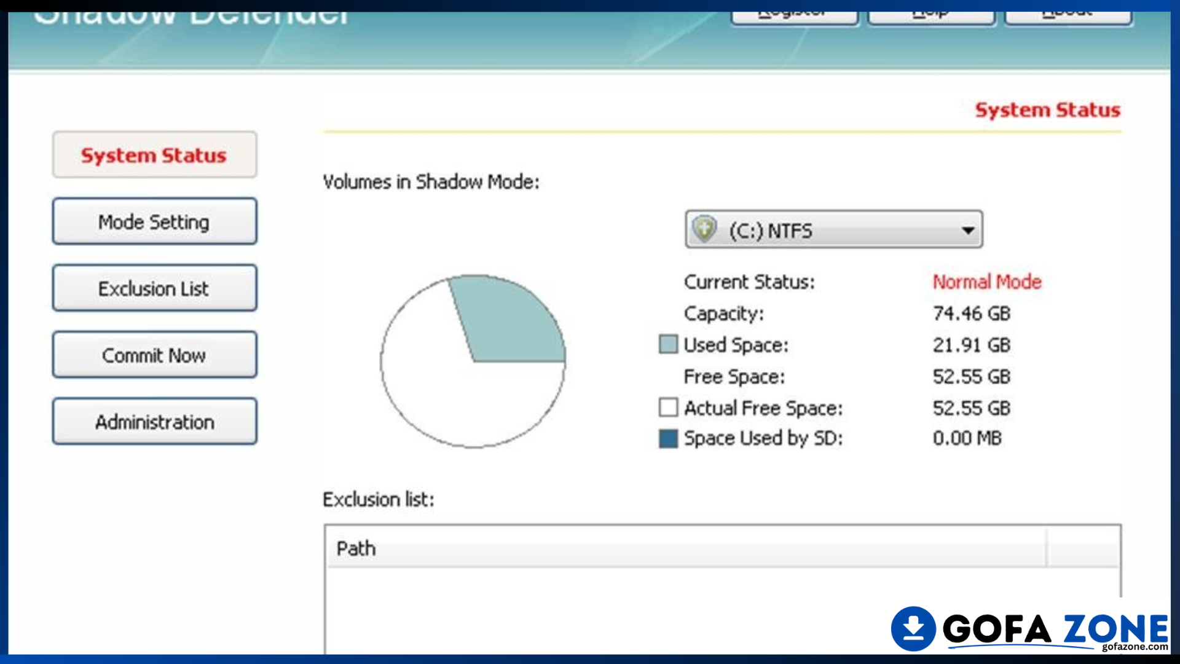Click the red System Status page heading

[1048, 110]
